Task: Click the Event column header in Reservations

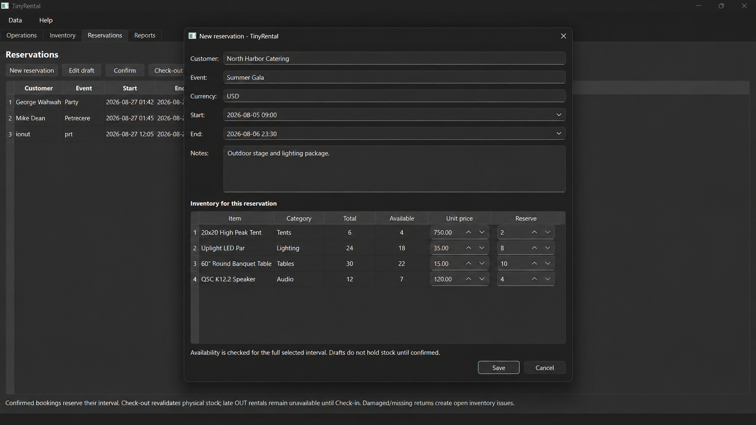Action: point(84,88)
